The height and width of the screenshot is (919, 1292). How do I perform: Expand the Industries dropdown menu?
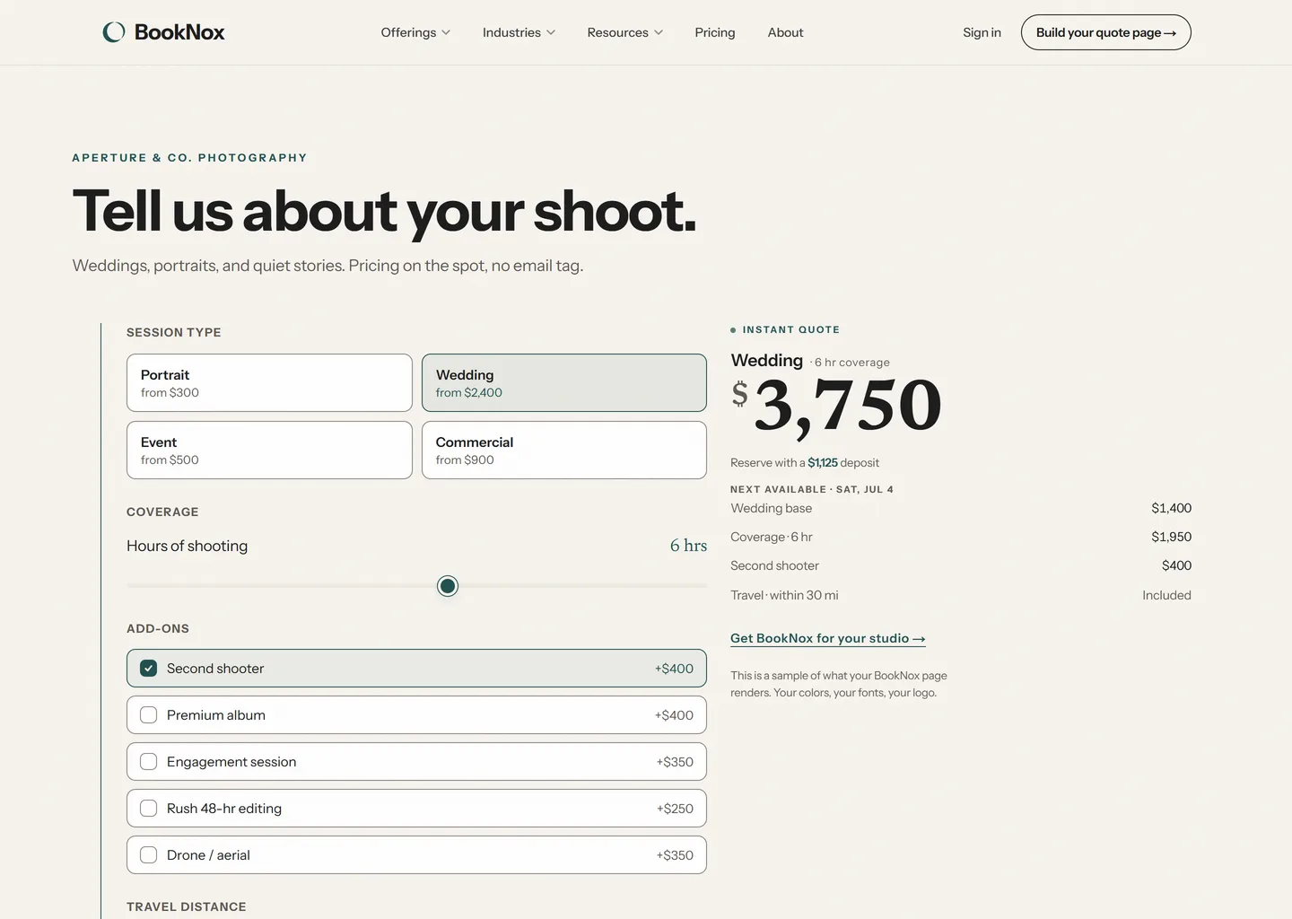click(x=519, y=32)
